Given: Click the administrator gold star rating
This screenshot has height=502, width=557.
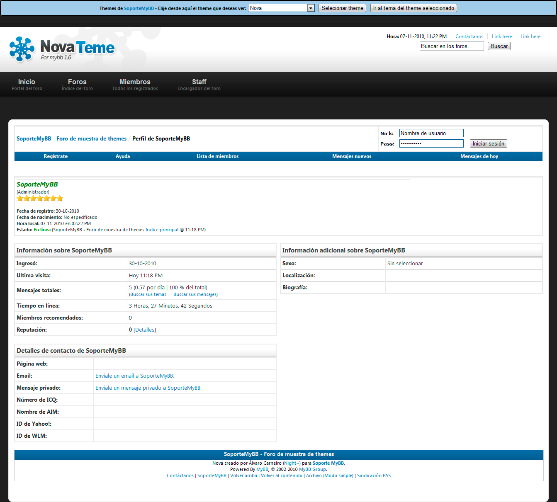Looking at the screenshot, I should tap(40, 199).
